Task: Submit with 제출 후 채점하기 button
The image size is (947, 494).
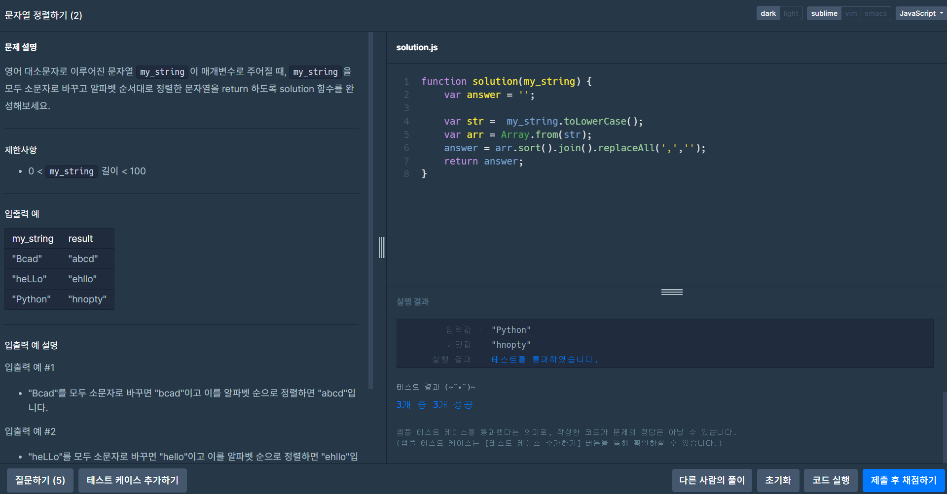Action: 904,480
